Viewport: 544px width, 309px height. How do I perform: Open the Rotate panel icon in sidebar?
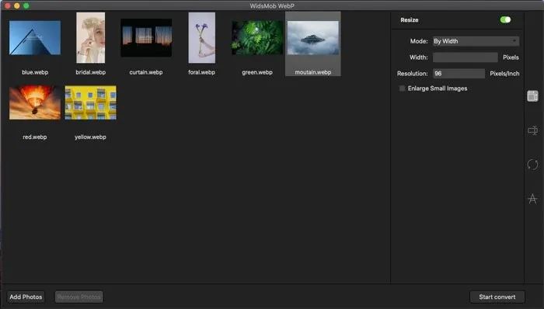[x=532, y=164]
